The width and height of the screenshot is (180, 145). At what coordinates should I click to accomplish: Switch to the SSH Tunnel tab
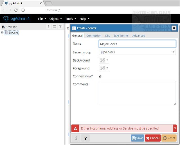coord(121,36)
